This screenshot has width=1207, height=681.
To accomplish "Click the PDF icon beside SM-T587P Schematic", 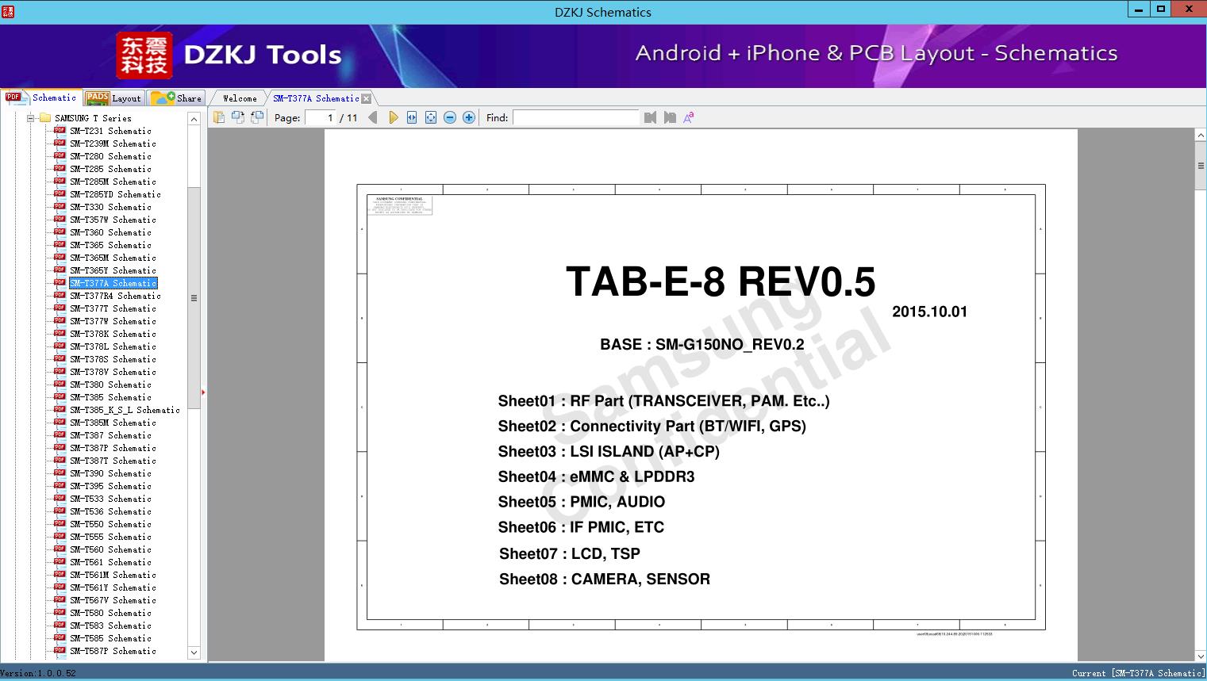I will [x=60, y=651].
